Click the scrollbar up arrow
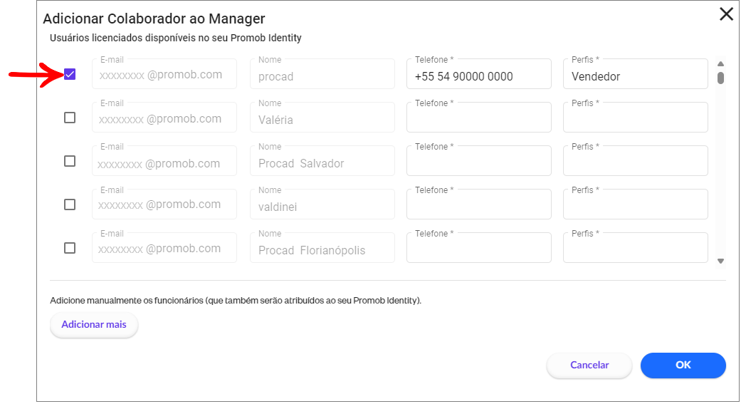 720,64
